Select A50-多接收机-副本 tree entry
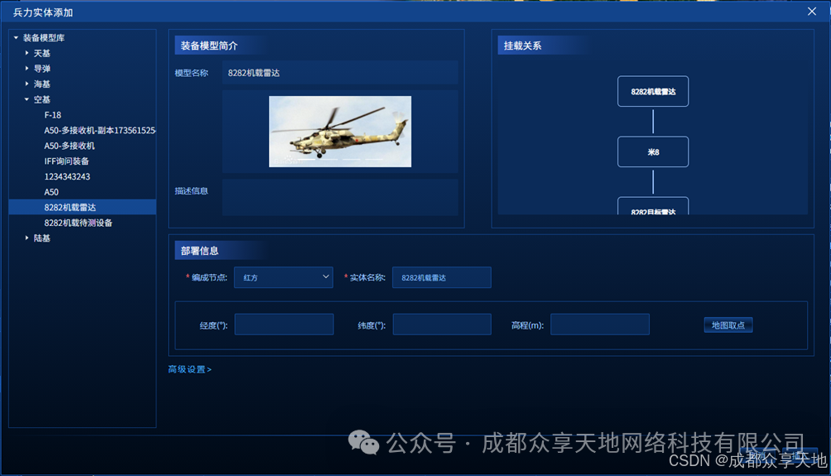The height and width of the screenshot is (476, 831). point(99,131)
